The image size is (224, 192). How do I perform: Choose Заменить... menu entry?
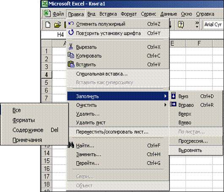(118, 154)
